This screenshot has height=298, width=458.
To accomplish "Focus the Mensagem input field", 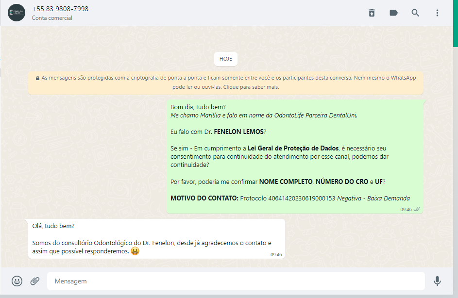I will (236, 281).
